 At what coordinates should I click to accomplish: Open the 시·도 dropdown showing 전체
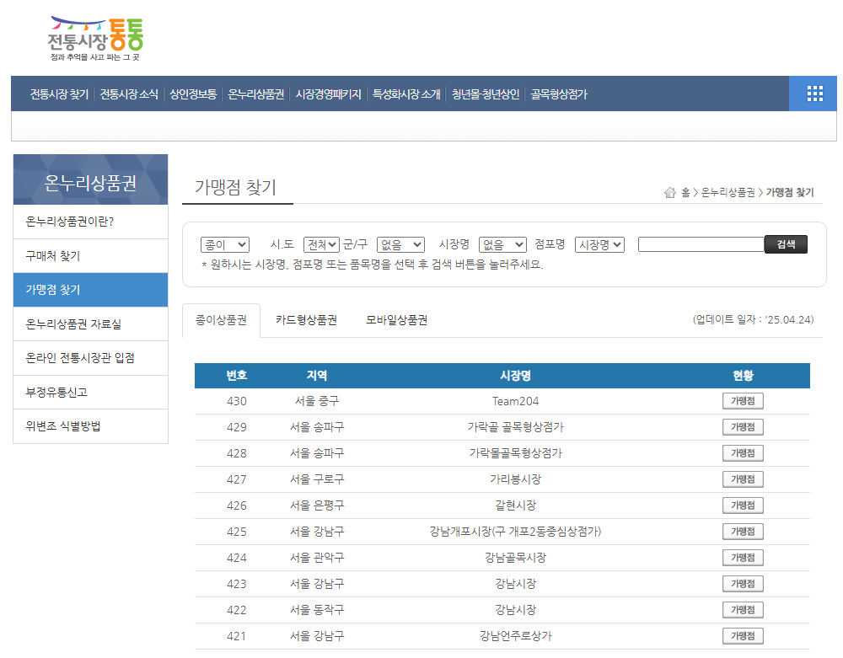pos(319,244)
